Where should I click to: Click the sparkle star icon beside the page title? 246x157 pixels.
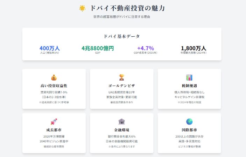(82, 8)
